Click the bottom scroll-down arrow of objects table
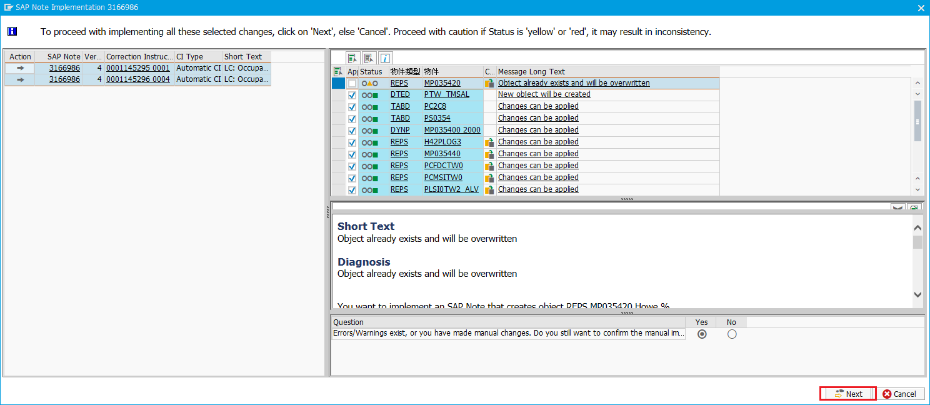Screen dimensions: 930x405 917,189
